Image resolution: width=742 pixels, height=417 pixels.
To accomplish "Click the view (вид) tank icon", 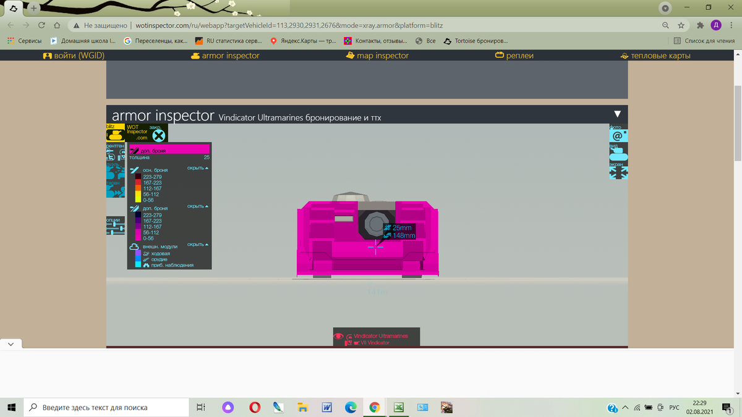I will point(618,152).
